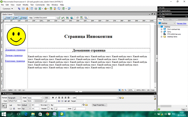188x117 pixels.
Task: Click the Validate Markup icon
Action: coord(63,18)
